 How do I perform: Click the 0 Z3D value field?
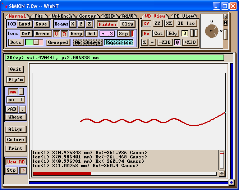177,42
